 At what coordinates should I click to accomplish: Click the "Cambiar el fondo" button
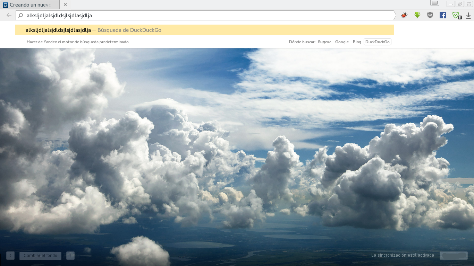(41, 256)
